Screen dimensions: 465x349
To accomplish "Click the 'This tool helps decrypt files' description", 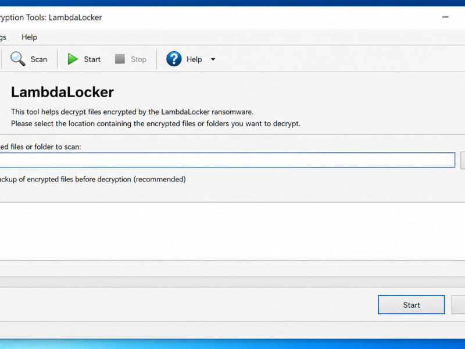I will (133, 112).
